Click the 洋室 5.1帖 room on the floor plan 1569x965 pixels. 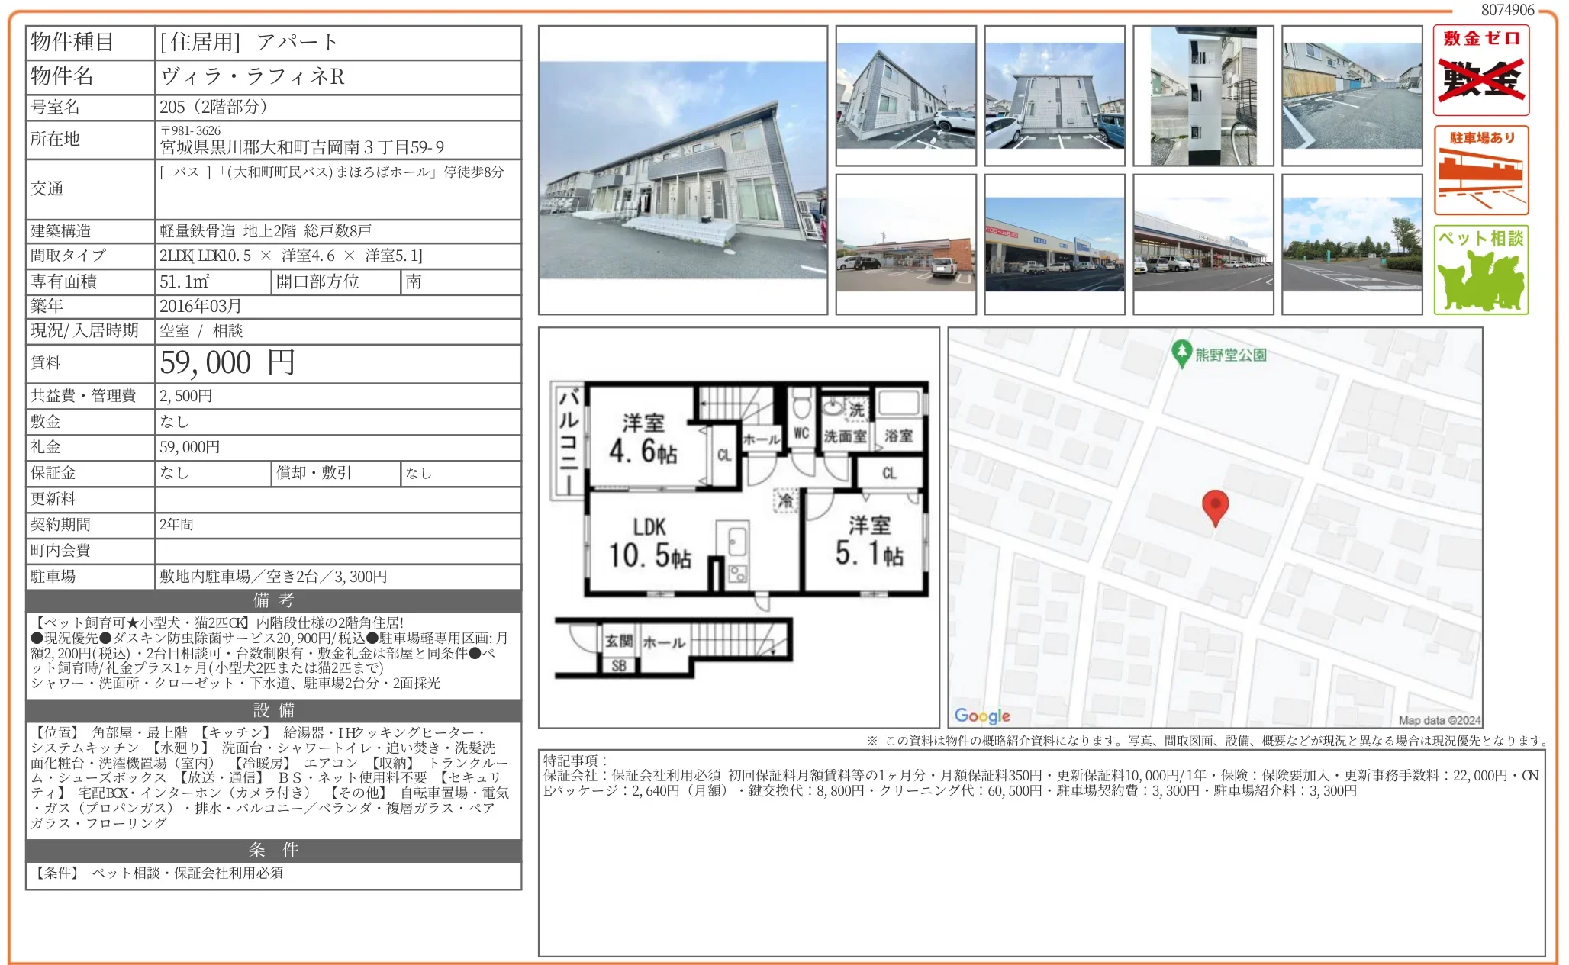click(869, 540)
